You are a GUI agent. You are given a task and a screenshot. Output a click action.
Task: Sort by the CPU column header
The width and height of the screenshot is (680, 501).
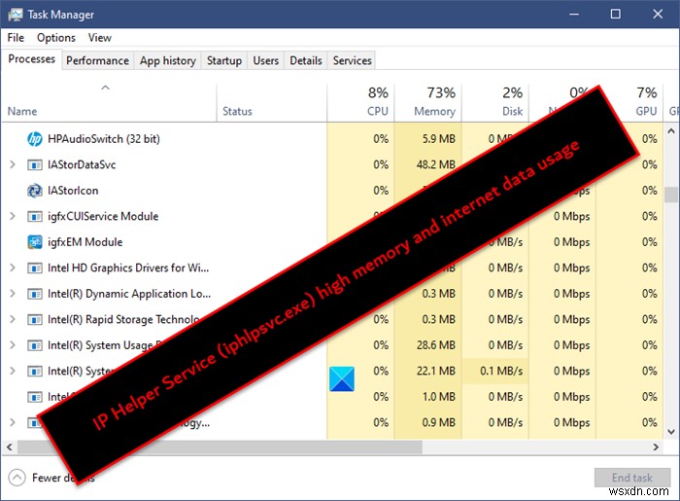[360, 102]
